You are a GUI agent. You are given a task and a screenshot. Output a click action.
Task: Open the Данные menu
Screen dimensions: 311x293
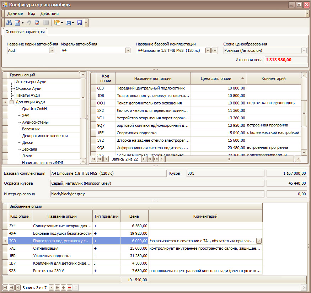(15, 13)
